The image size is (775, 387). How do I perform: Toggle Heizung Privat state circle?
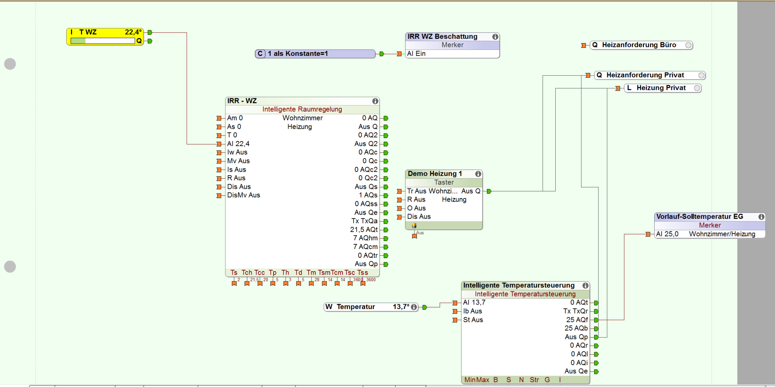[697, 88]
